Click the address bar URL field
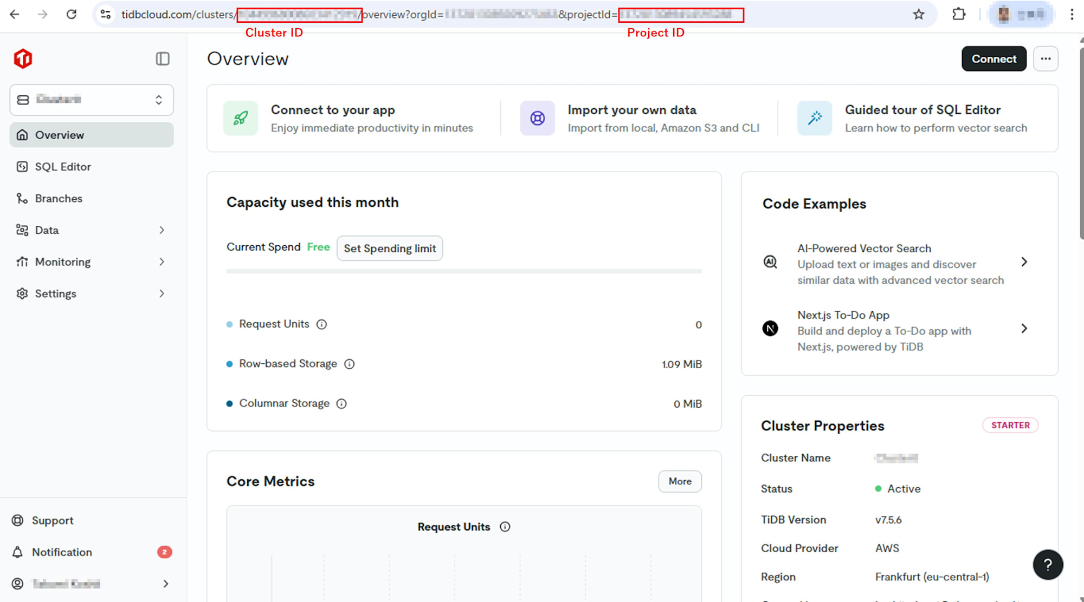Screen dimensions: 1084x602 tap(515, 15)
